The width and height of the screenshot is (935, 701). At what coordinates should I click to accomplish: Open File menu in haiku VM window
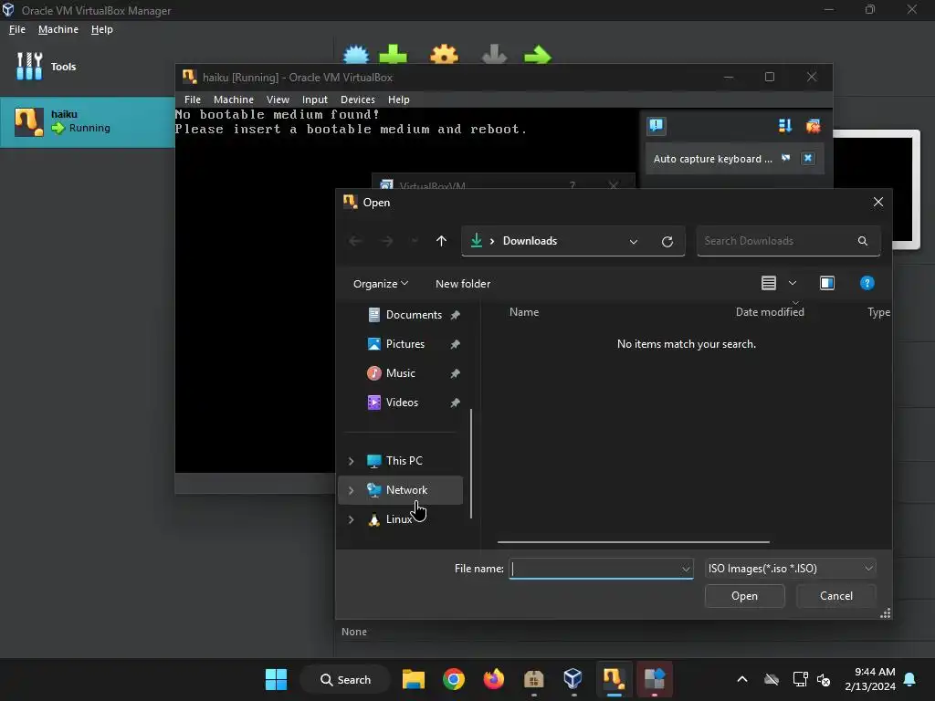click(x=193, y=99)
